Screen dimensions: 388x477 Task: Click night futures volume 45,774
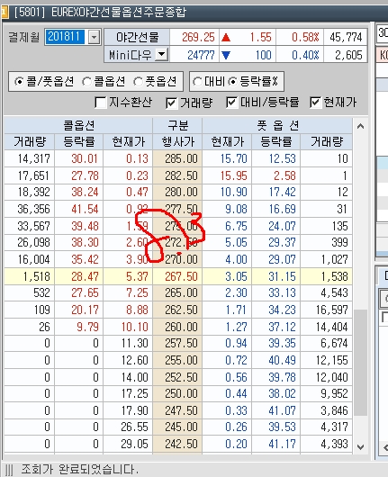pos(346,38)
